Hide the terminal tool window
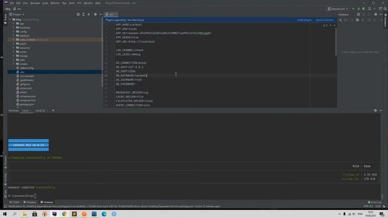 381,110
